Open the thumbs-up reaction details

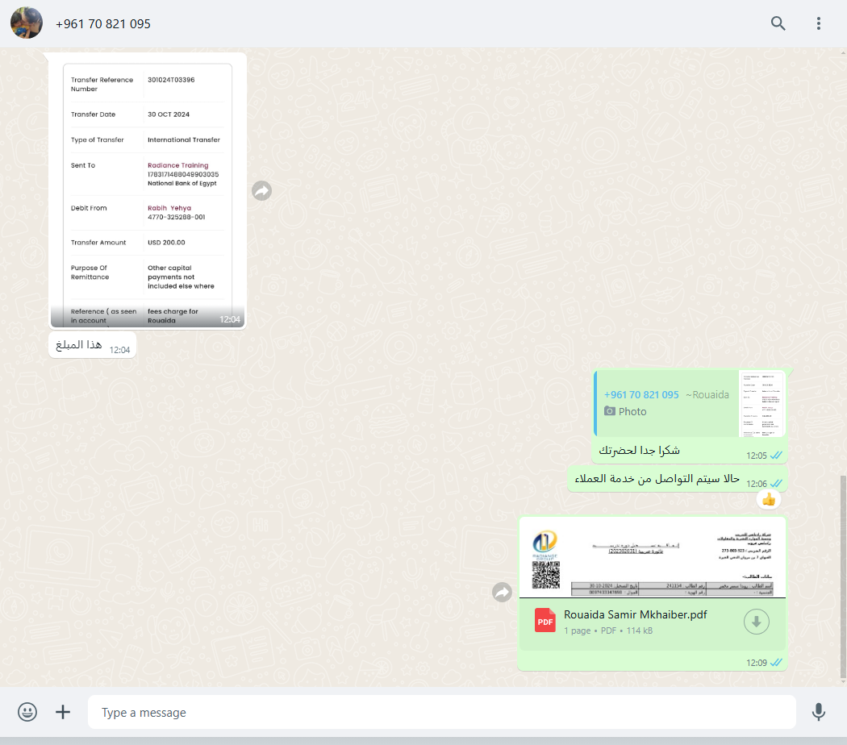coord(769,499)
